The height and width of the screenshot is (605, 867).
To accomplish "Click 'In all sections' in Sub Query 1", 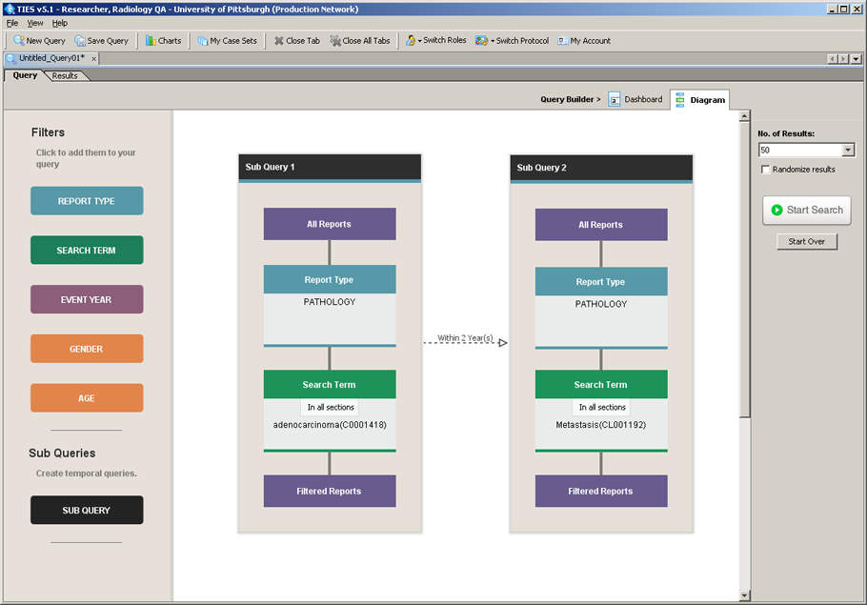I will pyautogui.click(x=330, y=407).
